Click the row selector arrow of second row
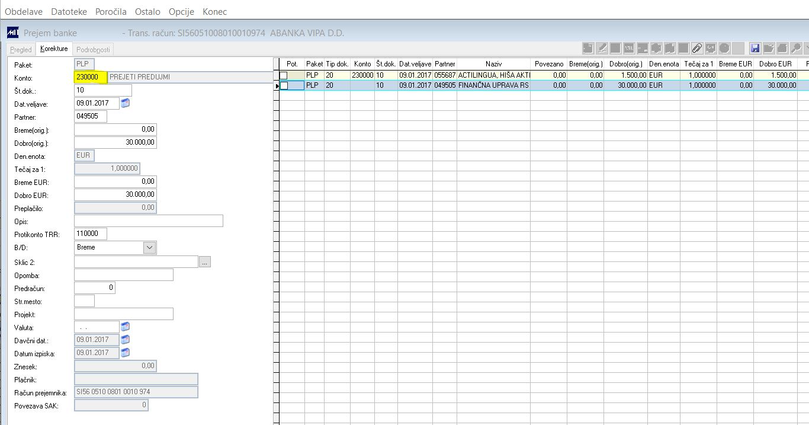Image resolution: width=809 pixels, height=425 pixels. pyautogui.click(x=277, y=86)
